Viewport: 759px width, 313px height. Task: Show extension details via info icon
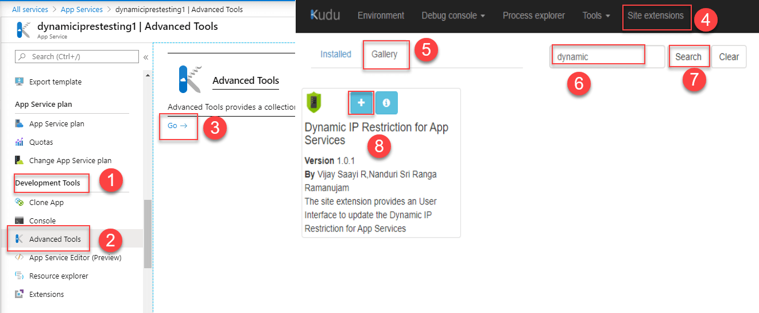click(386, 102)
